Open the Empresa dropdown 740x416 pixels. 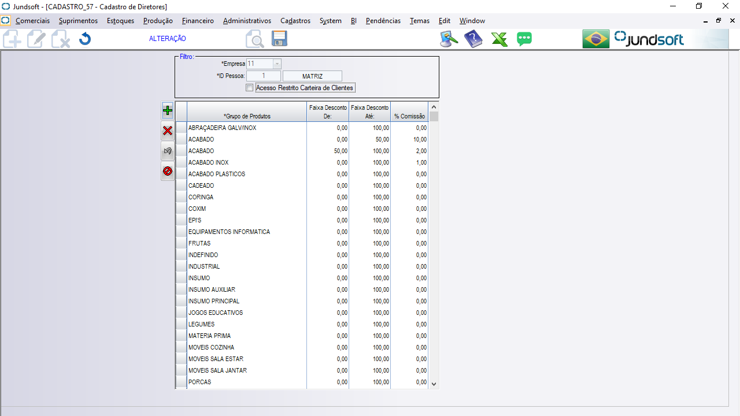[x=277, y=64]
